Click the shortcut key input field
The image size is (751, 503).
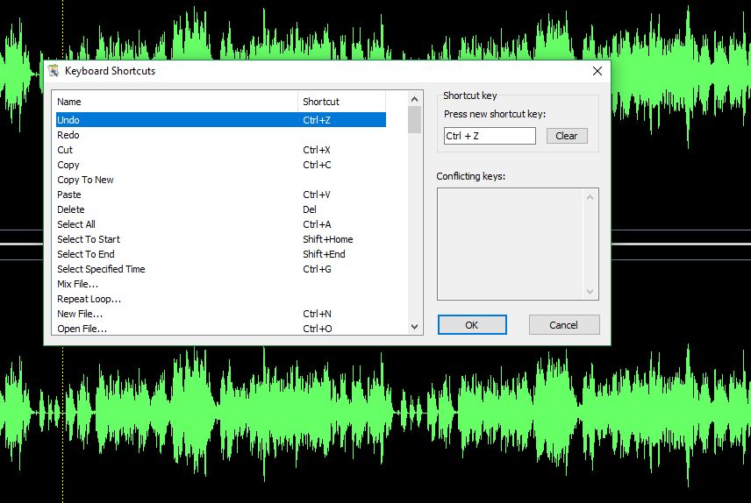click(489, 136)
